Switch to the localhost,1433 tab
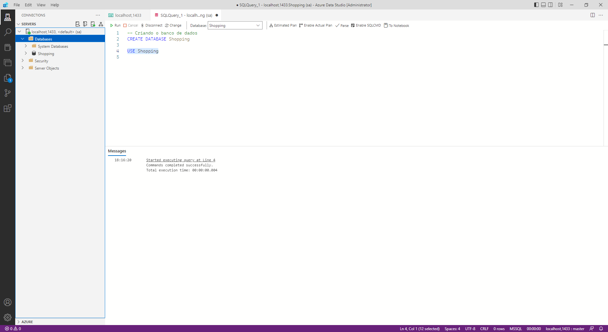 (128, 15)
